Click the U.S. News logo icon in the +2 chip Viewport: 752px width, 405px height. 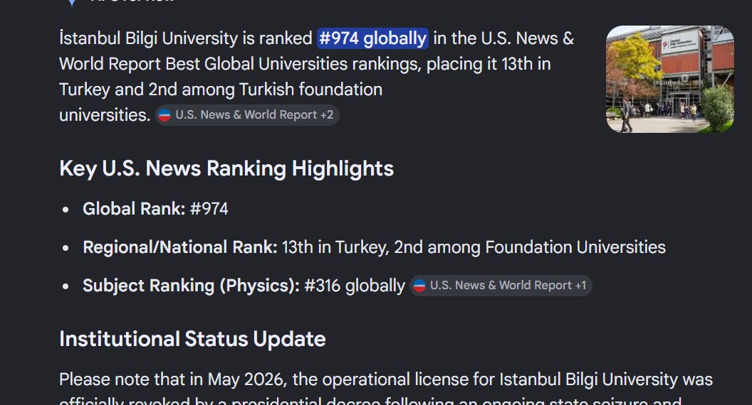pyautogui.click(x=164, y=115)
